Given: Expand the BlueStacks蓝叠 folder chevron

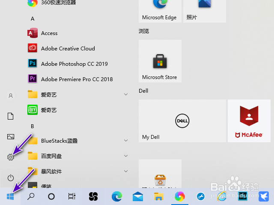Looking at the screenshot, I should 126,141.
